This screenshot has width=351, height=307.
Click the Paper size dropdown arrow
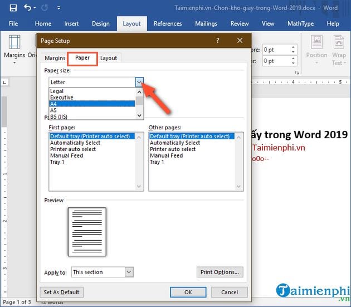point(139,82)
